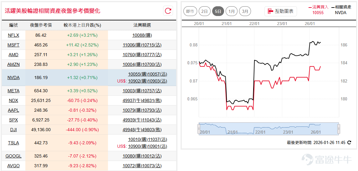This screenshot has height=171, width=358.
Task: Open bull contract 49937(牛) for NDX
Action: pyautogui.click(x=132, y=100)
